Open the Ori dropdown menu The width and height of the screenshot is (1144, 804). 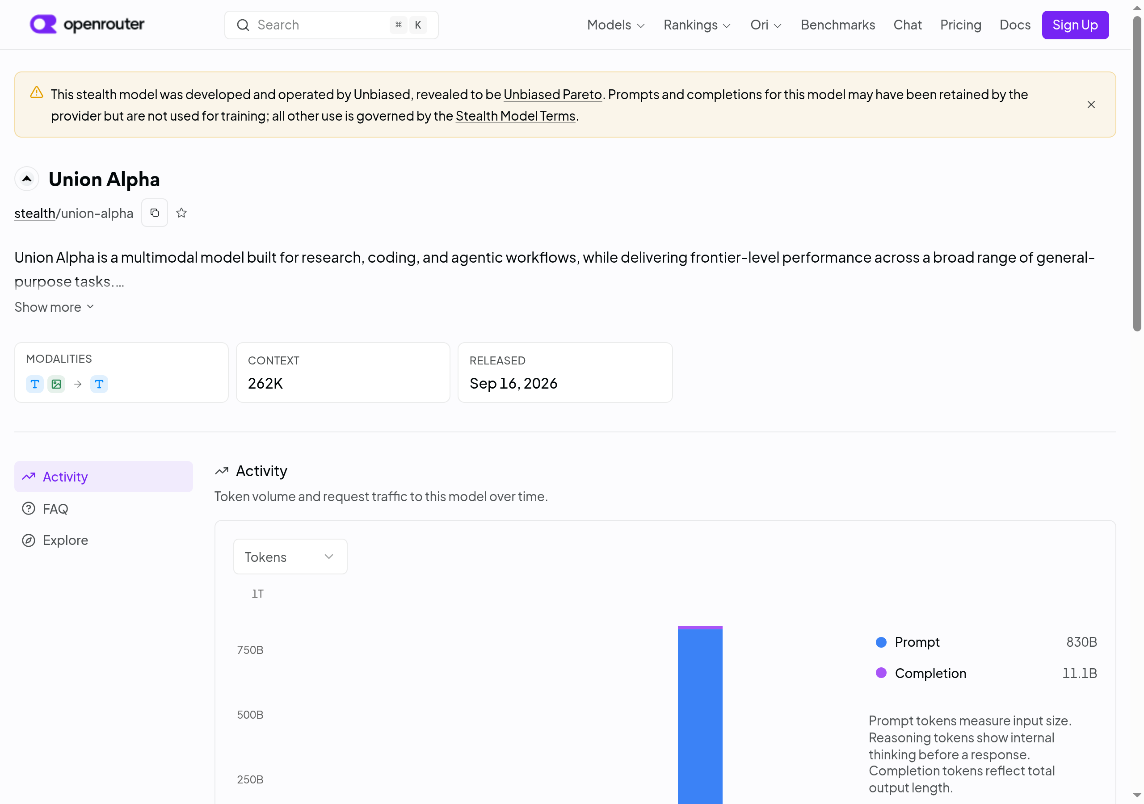pyautogui.click(x=766, y=25)
